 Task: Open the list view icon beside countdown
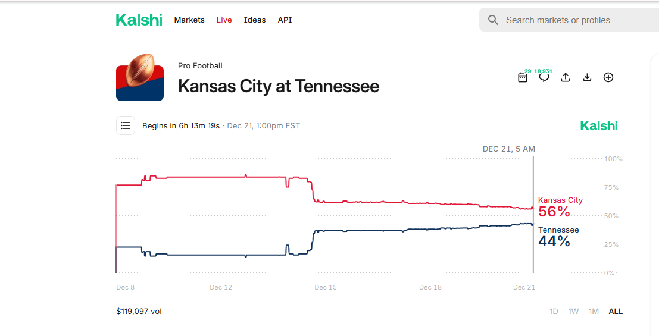pyautogui.click(x=126, y=125)
